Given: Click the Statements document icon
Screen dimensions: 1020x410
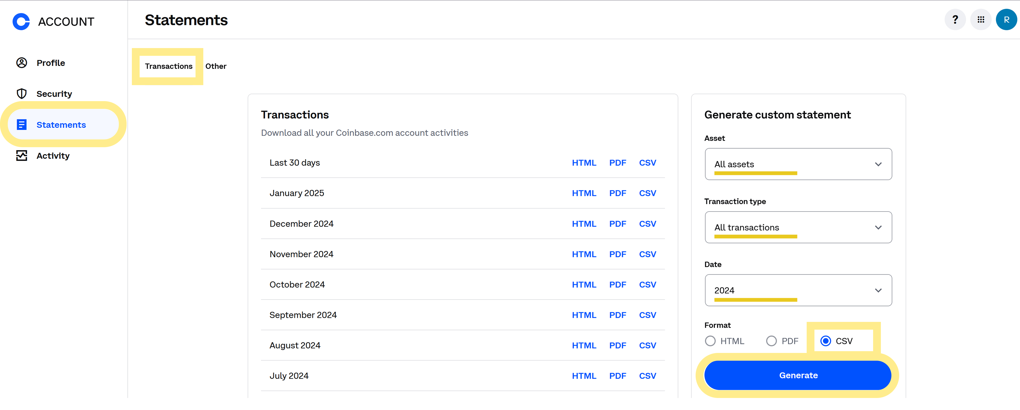Looking at the screenshot, I should pos(22,125).
